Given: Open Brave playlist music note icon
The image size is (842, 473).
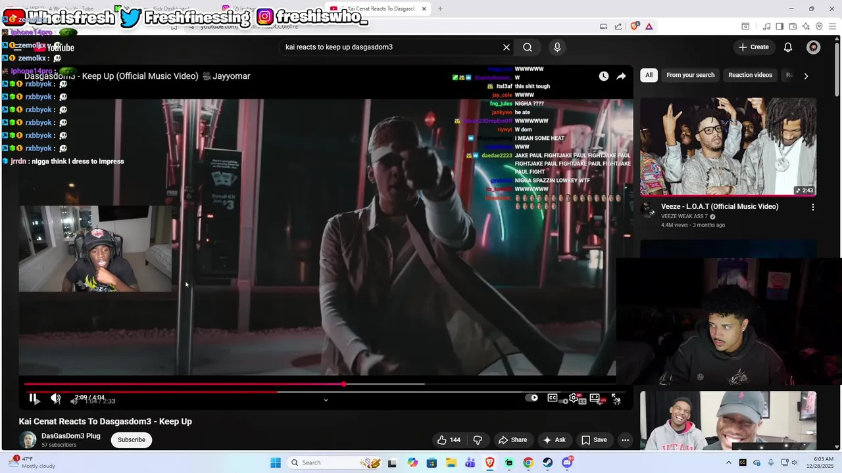Looking at the screenshot, I should 766,26.
